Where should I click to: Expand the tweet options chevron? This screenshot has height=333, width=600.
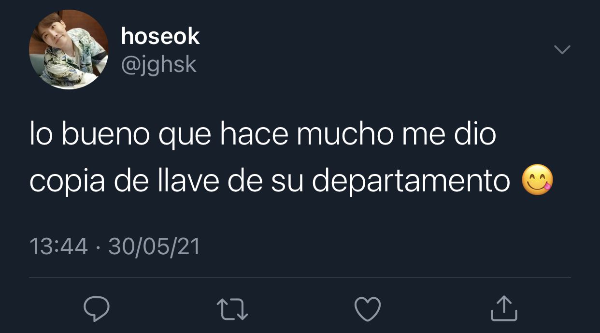coord(562,50)
